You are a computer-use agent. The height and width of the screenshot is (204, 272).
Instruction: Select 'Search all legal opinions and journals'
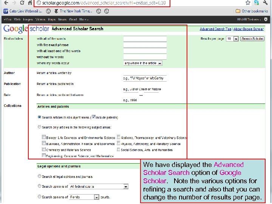[39, 176]
